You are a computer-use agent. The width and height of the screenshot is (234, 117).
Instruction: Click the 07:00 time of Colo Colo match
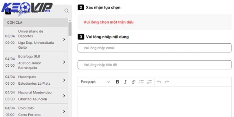click(x=10, y=115)
